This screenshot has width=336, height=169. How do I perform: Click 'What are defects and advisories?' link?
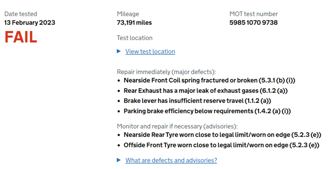click(x=171, y=160)
